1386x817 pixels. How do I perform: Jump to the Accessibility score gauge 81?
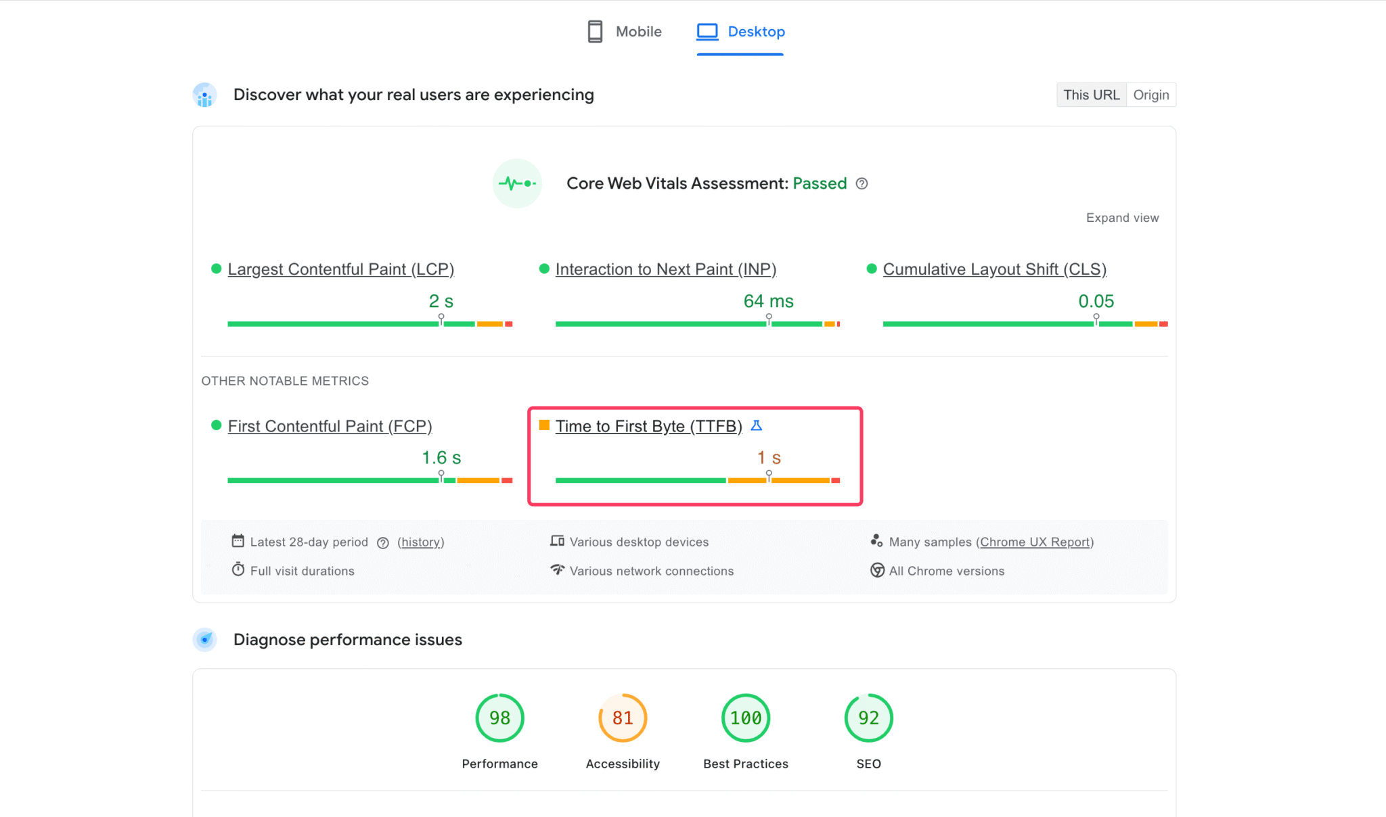(x=622, y=718)
